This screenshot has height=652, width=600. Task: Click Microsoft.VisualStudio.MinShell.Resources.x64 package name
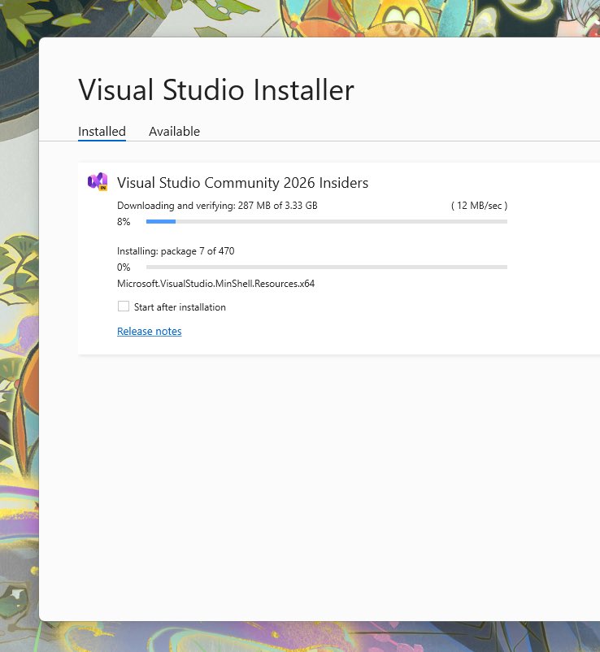point(215,284)
